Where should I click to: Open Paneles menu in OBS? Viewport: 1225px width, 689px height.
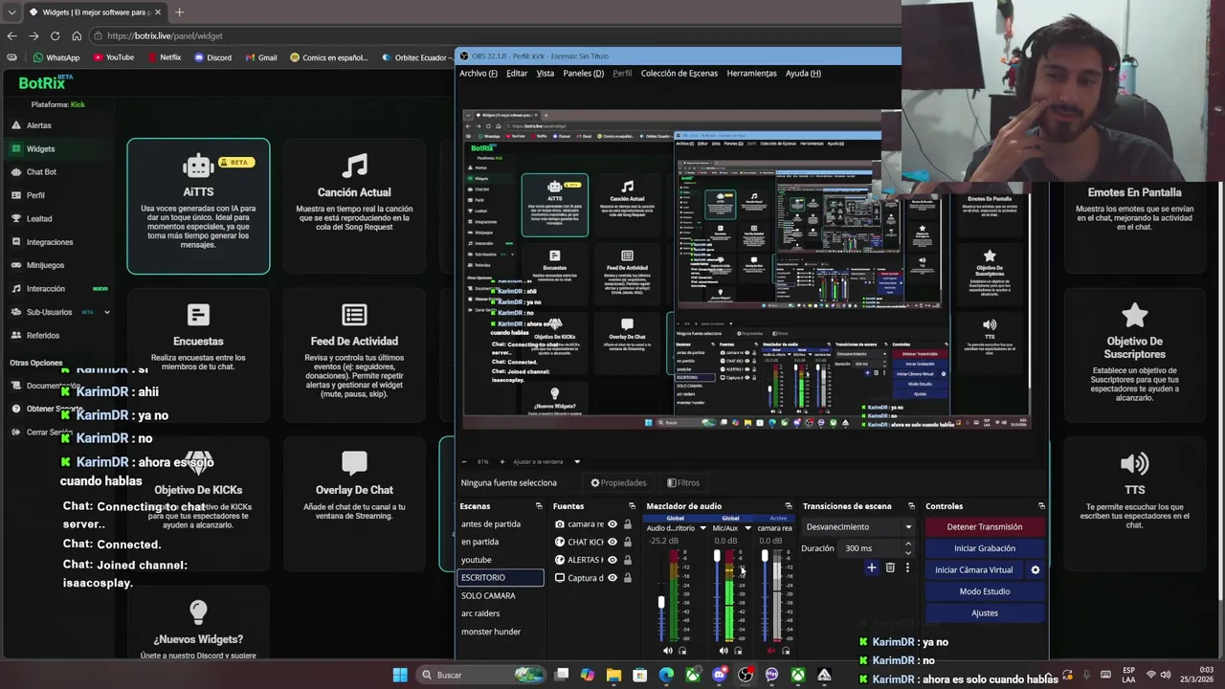583,74
